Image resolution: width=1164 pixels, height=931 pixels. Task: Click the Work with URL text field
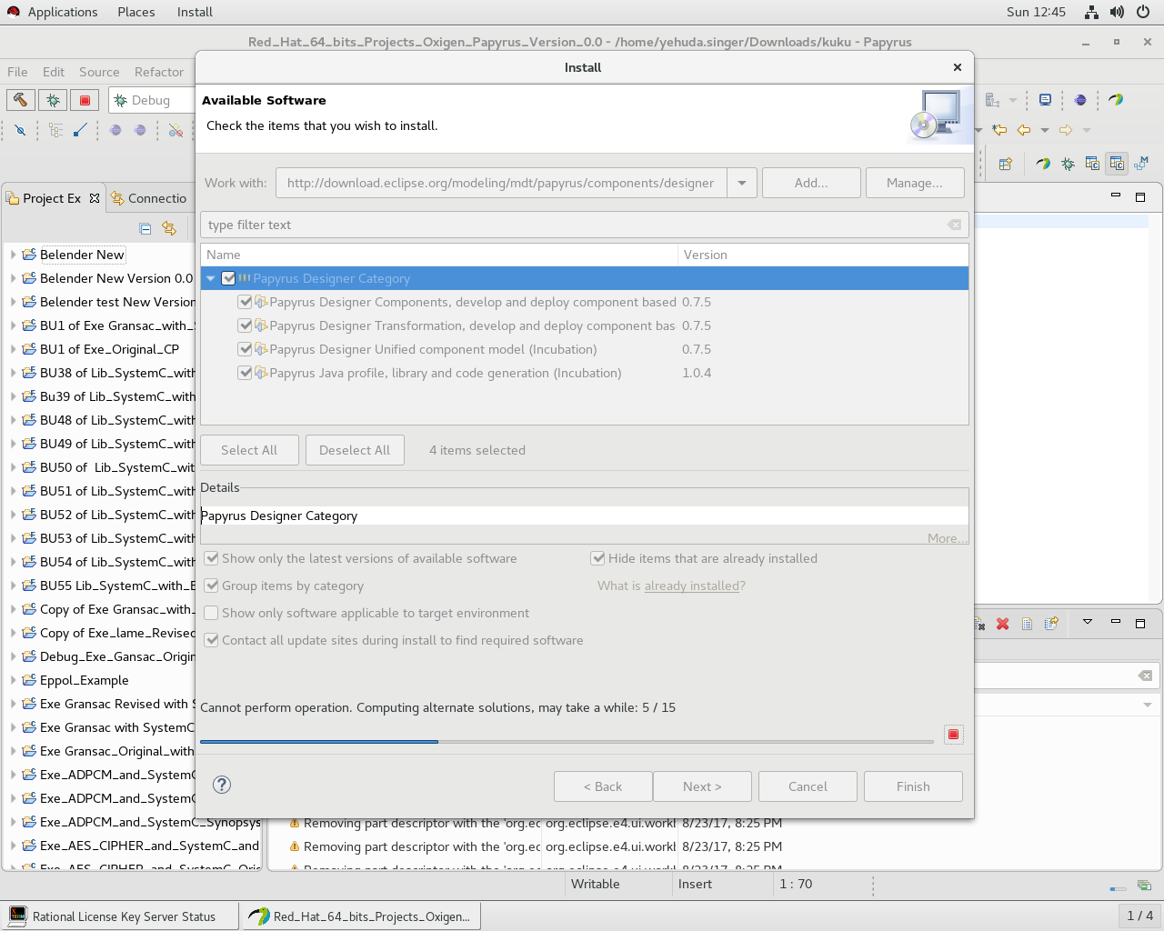[501, 183]
